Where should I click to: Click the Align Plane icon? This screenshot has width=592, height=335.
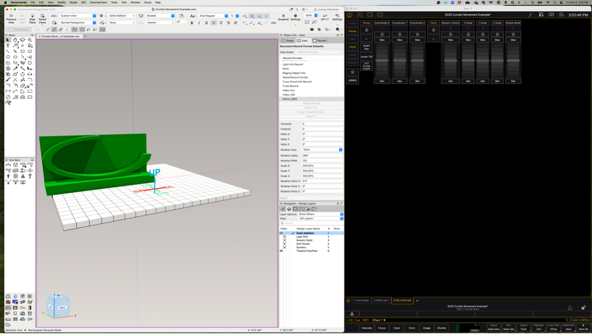(x=32, y=16)
